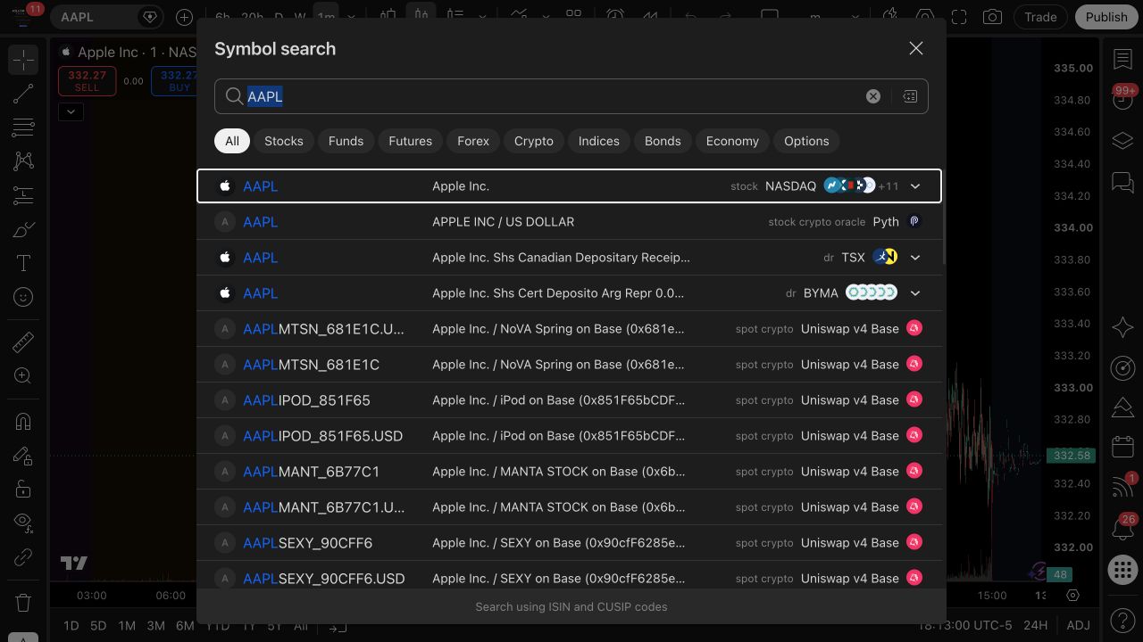Remove drawings with the trash icon

pos(23,602)
